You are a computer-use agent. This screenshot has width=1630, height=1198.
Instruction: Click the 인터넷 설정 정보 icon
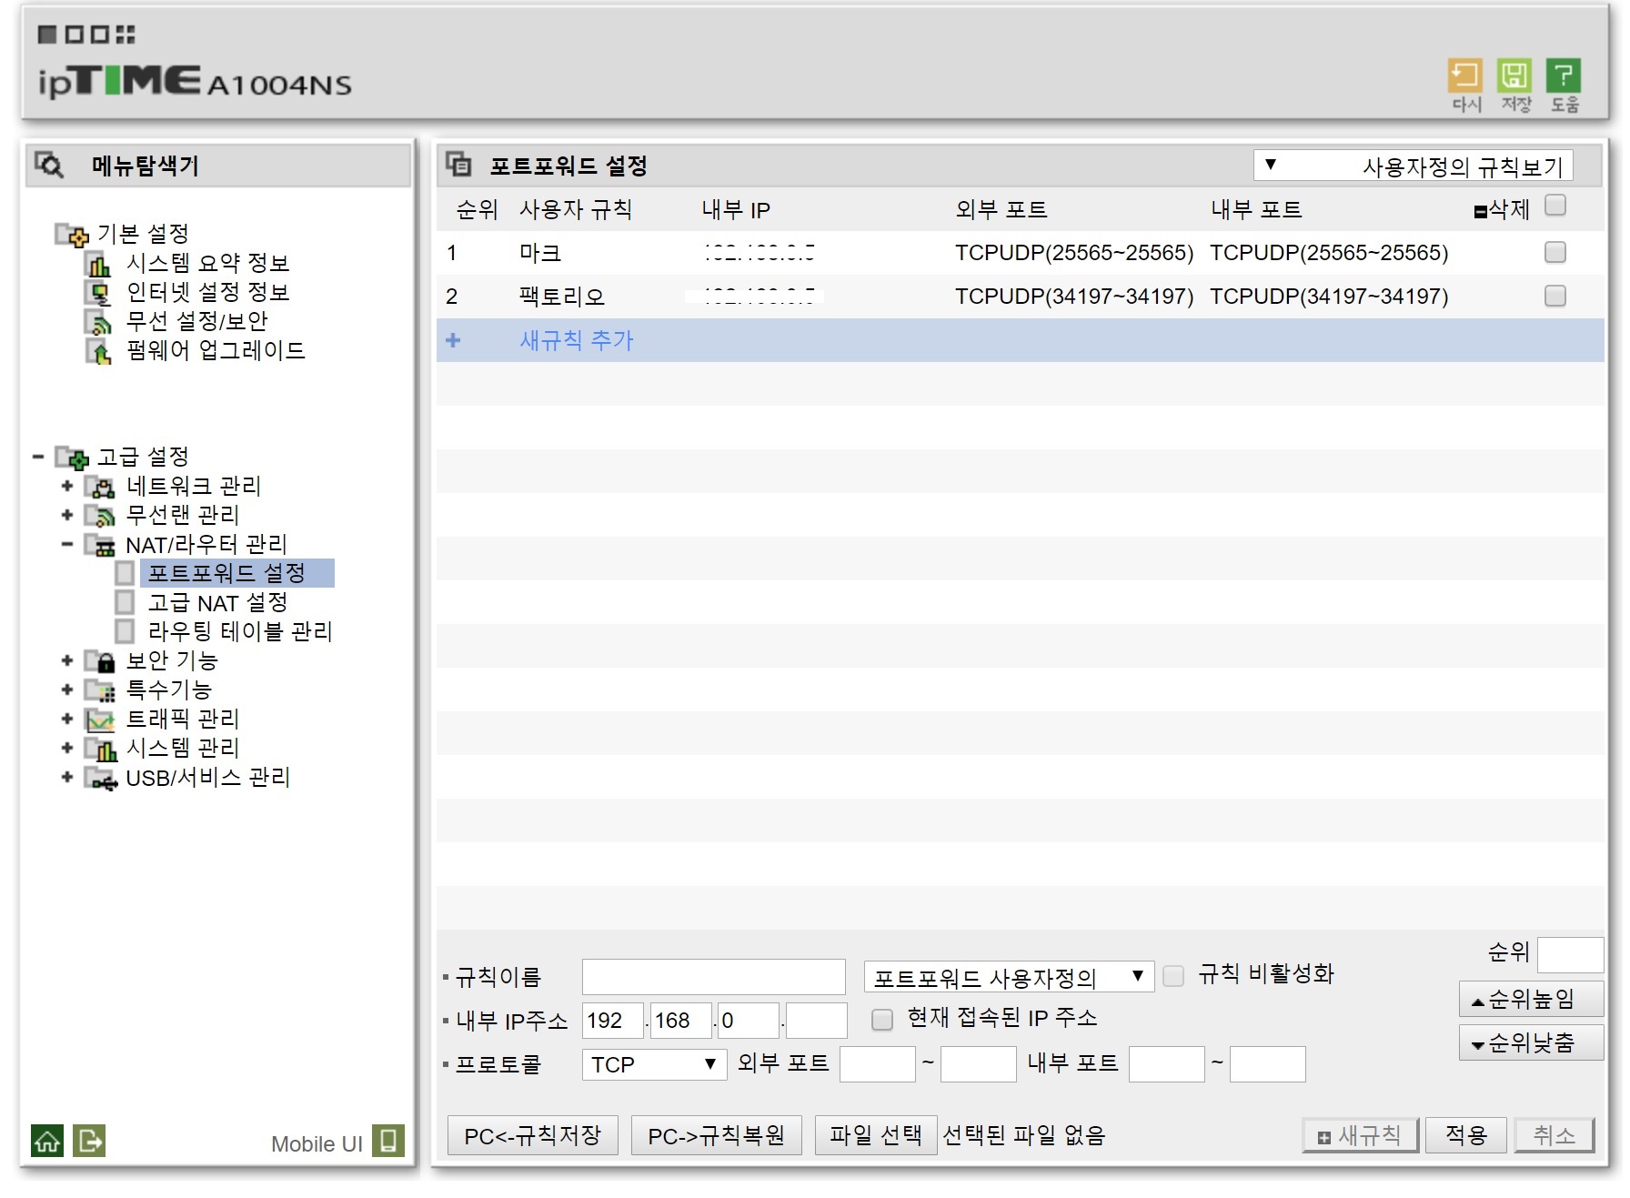click(98, 293)
